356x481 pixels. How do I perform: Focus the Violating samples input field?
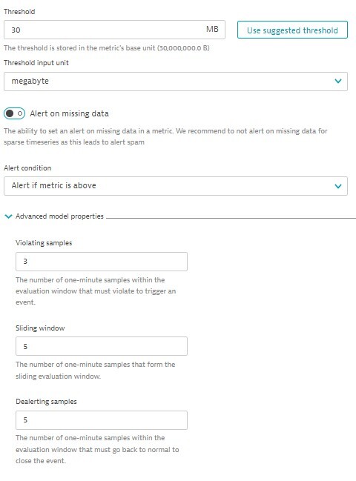click(x=102, y=262)
